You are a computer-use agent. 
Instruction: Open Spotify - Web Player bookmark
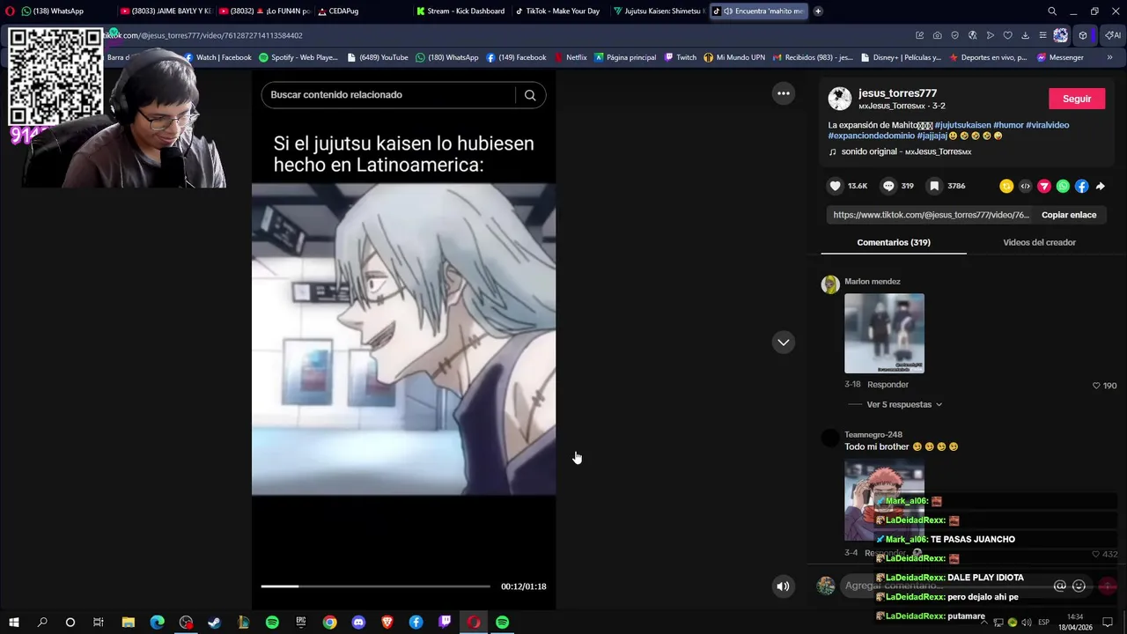pos(298,57)
